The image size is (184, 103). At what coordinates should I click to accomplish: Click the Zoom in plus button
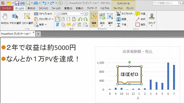(x=86, y=14)
